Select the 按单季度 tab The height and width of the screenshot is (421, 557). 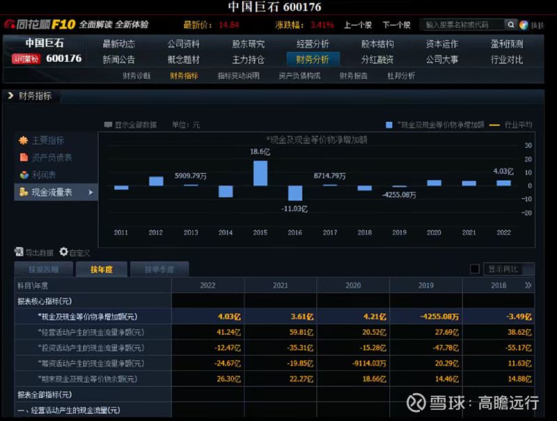[x=159, y=269]
